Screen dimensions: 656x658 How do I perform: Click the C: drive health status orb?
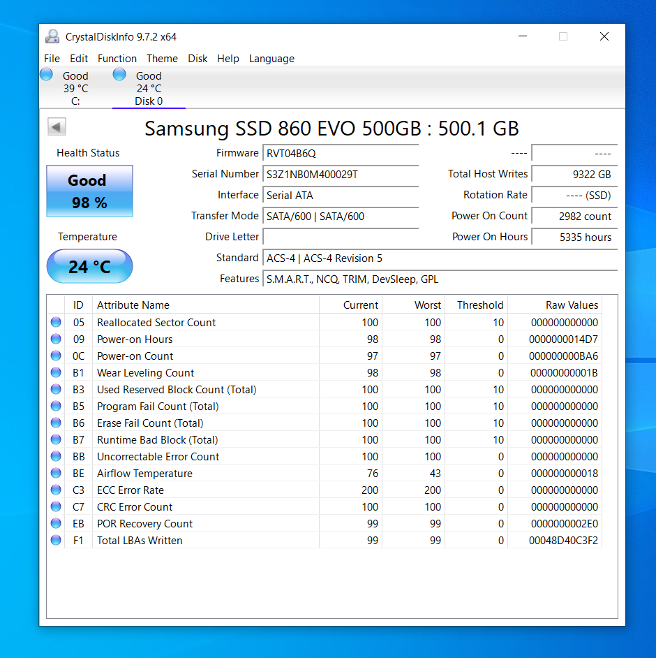pos(46,74)
